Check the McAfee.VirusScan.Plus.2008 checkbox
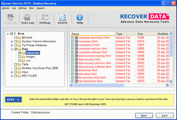Screen dimensions: 177x120 pyautogui.click(x=16, y=68)
